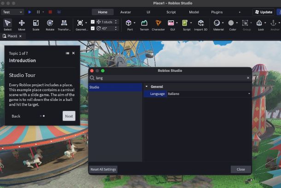Viewport: 281px width, 188px height.
Task: Open the Part type dropdown arrow
Action: [135, 23]
